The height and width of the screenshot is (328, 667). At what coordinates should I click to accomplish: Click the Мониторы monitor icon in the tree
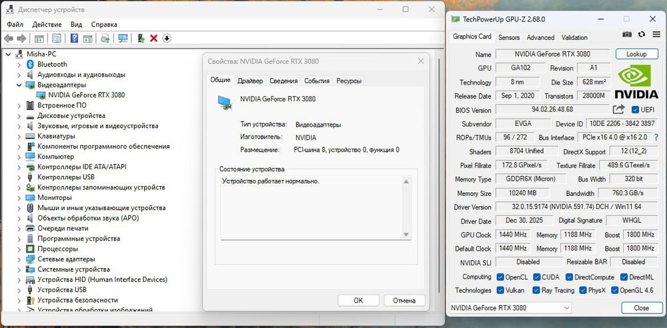30,198
